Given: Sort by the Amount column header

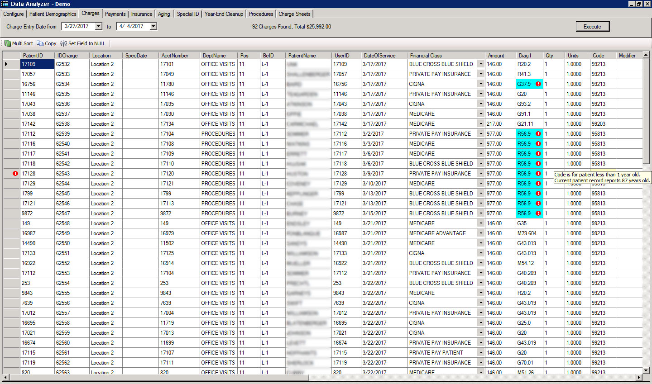Looking at the screenshot, I should 500,56.
